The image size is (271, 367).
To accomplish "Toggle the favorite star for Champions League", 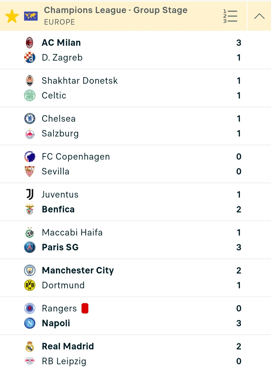I will click(x=12, y=16).
